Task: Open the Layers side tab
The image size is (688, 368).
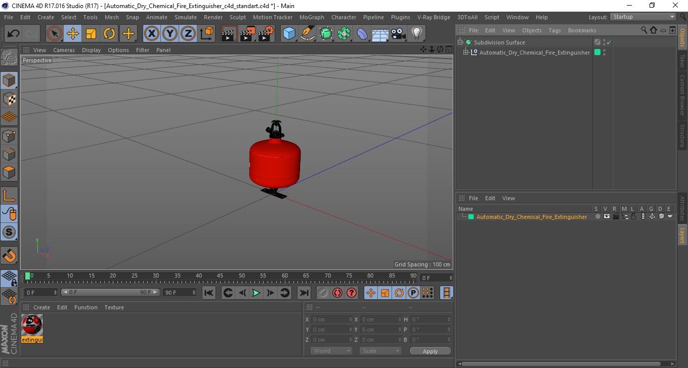Action: [x=682, y=235]
